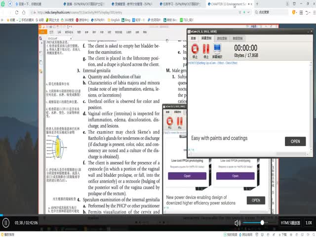This screenshot has width=316, height=237.
Task: Switch to the CHAPTER 13 Environment browser tab
Action: click(x=229, y=3)
